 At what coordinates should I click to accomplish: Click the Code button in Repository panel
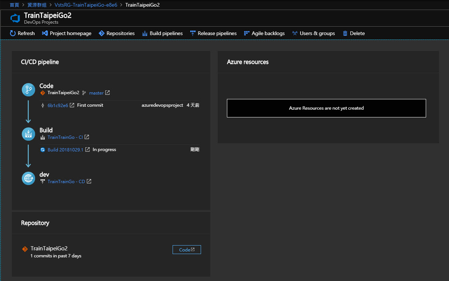(187, 250)
